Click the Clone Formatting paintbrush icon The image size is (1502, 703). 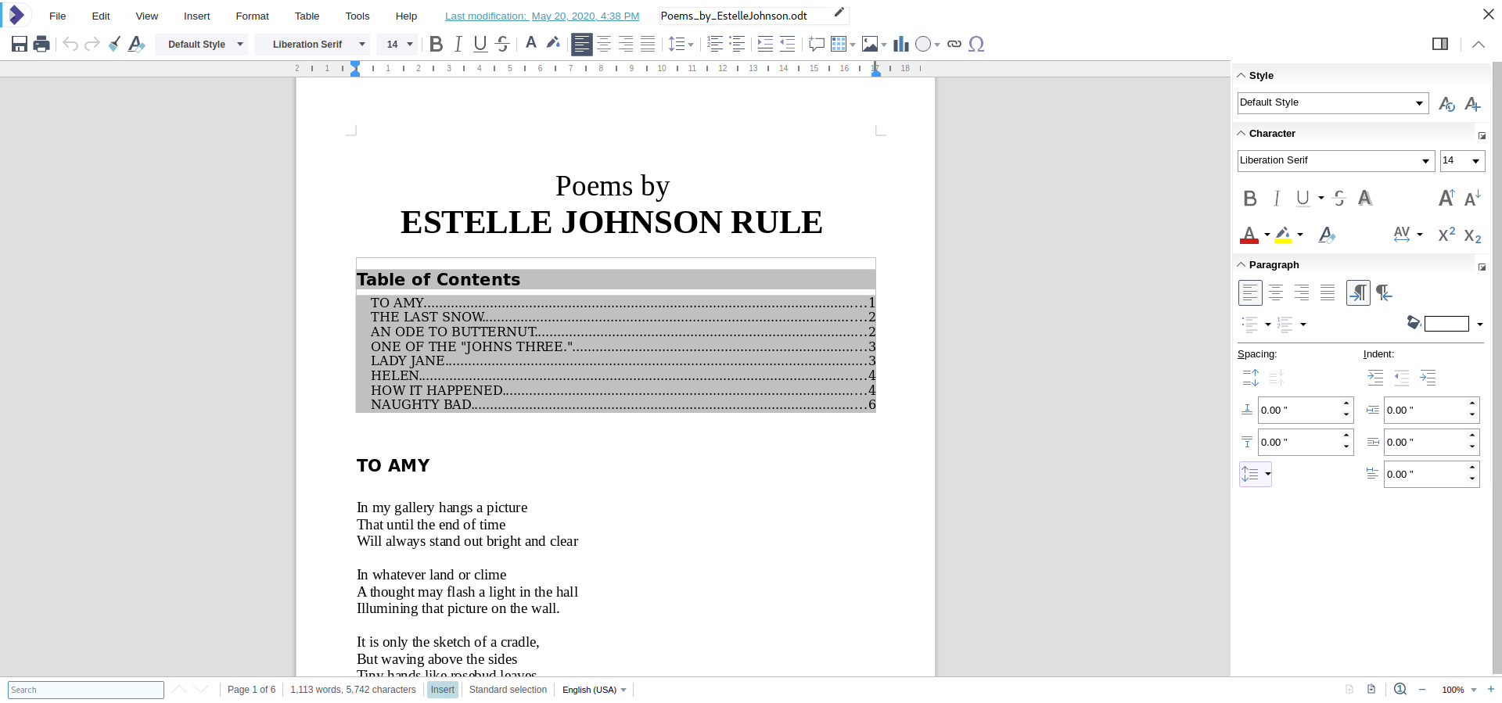click(x=114, y=44)
